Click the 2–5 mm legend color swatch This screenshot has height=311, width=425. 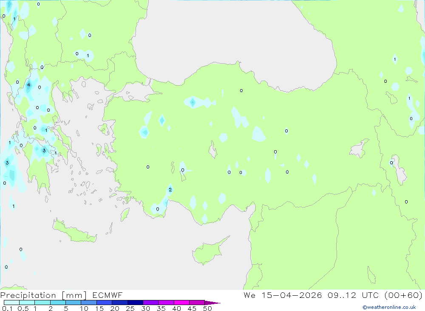point(58,303)
